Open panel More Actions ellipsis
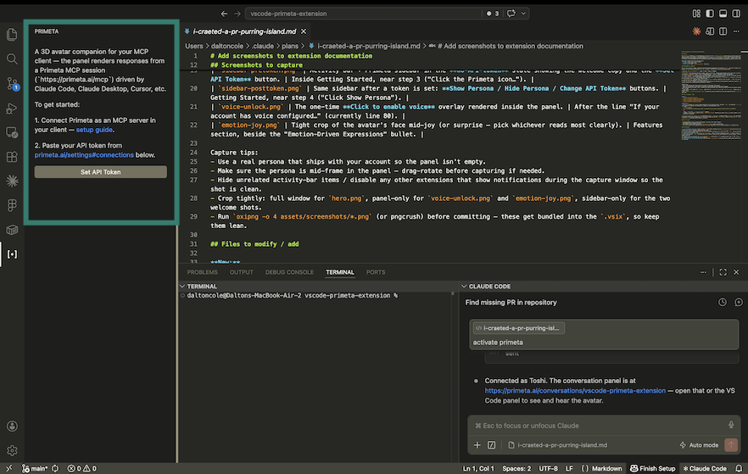The height and width of the screenshot is (474, 748). (703, 272)
